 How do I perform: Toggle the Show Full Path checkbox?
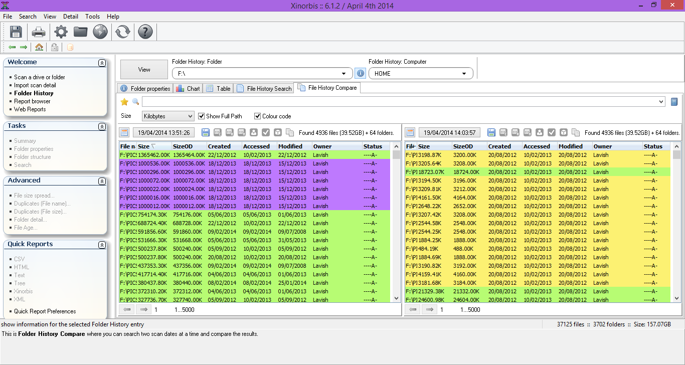point(202,116)
